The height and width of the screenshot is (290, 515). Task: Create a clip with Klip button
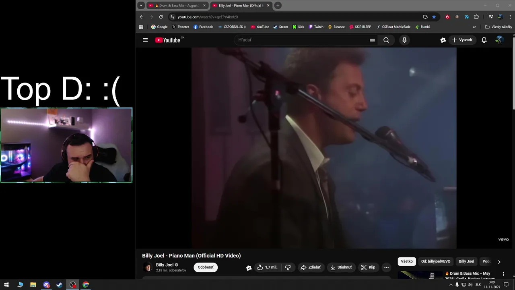click(368, 267)
